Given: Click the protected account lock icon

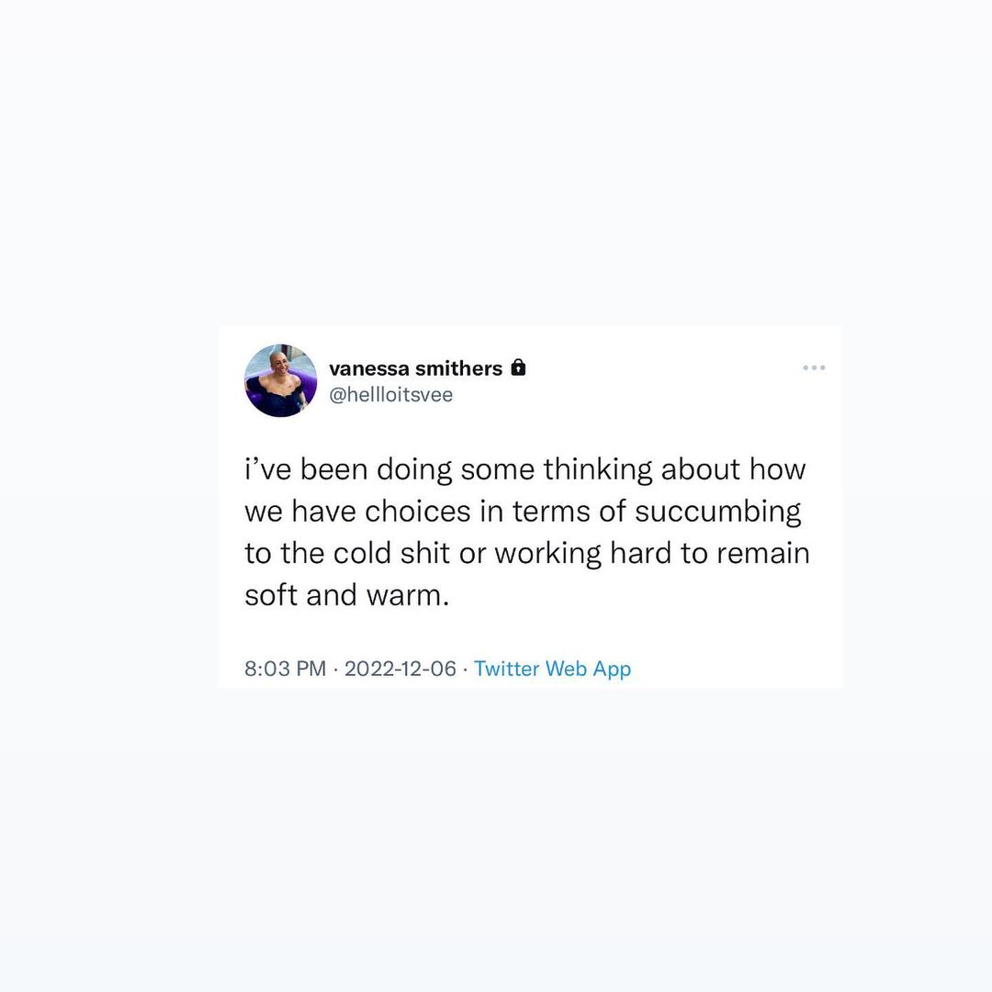Looking at the screenshot, I should pyautogui.click(x=518, y=368).
